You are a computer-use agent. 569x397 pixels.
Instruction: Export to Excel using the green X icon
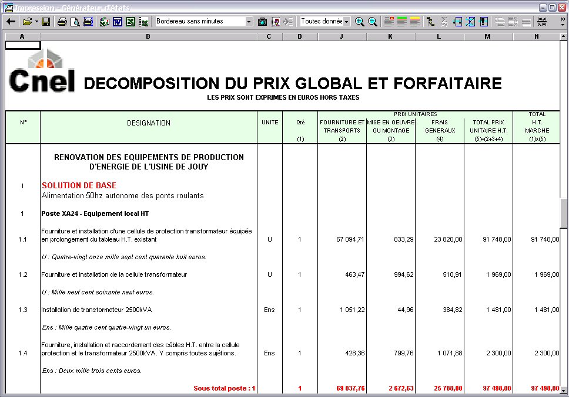130,22
